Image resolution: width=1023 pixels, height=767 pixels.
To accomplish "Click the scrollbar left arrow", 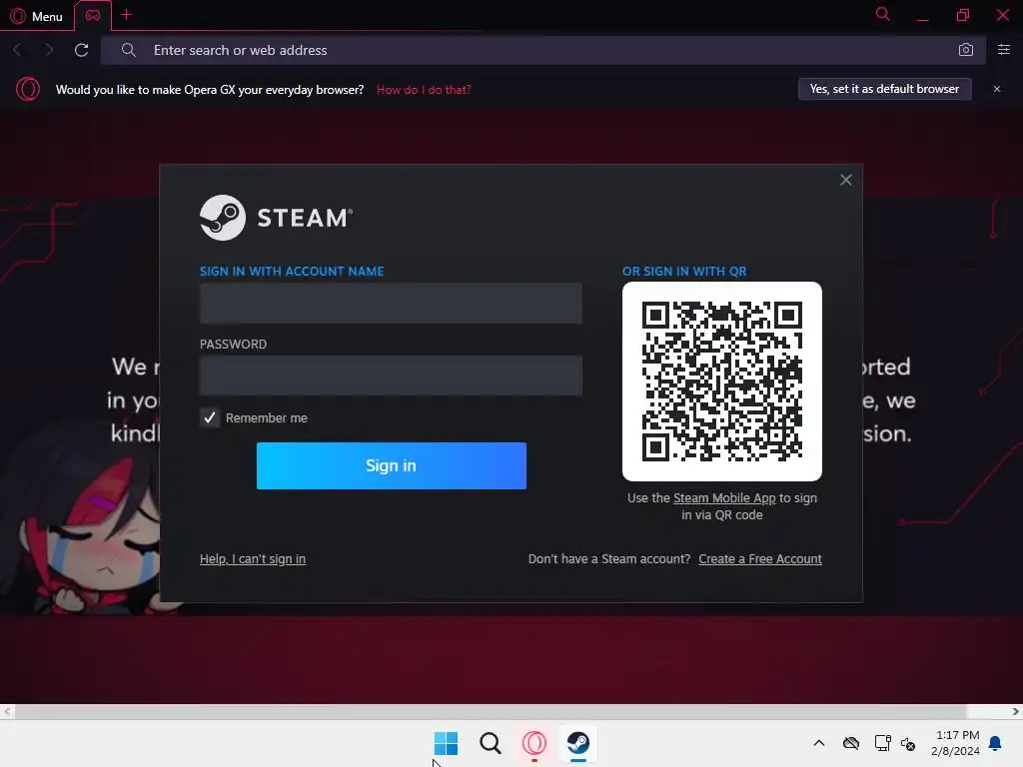I will point(7,711).
